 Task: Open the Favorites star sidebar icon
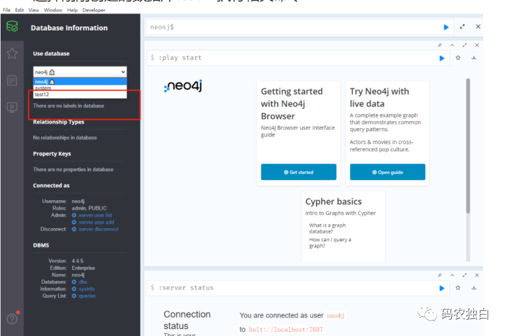coord(12,53)
